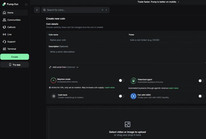Open Communities in the sidebar
The image size is (206, 139).
point(14,20)
